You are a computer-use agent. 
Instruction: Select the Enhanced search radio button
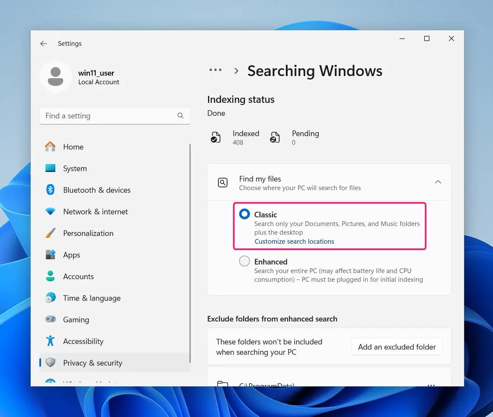[x=244, y=261]
